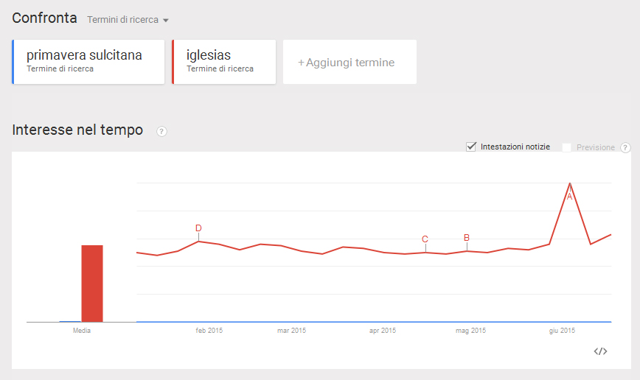Click help icon beside Previsione
640x380 pixels.
[625, 147]
